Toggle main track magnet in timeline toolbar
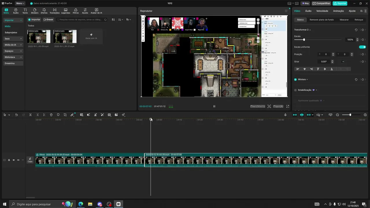370x208 pixels. [295, 115]
